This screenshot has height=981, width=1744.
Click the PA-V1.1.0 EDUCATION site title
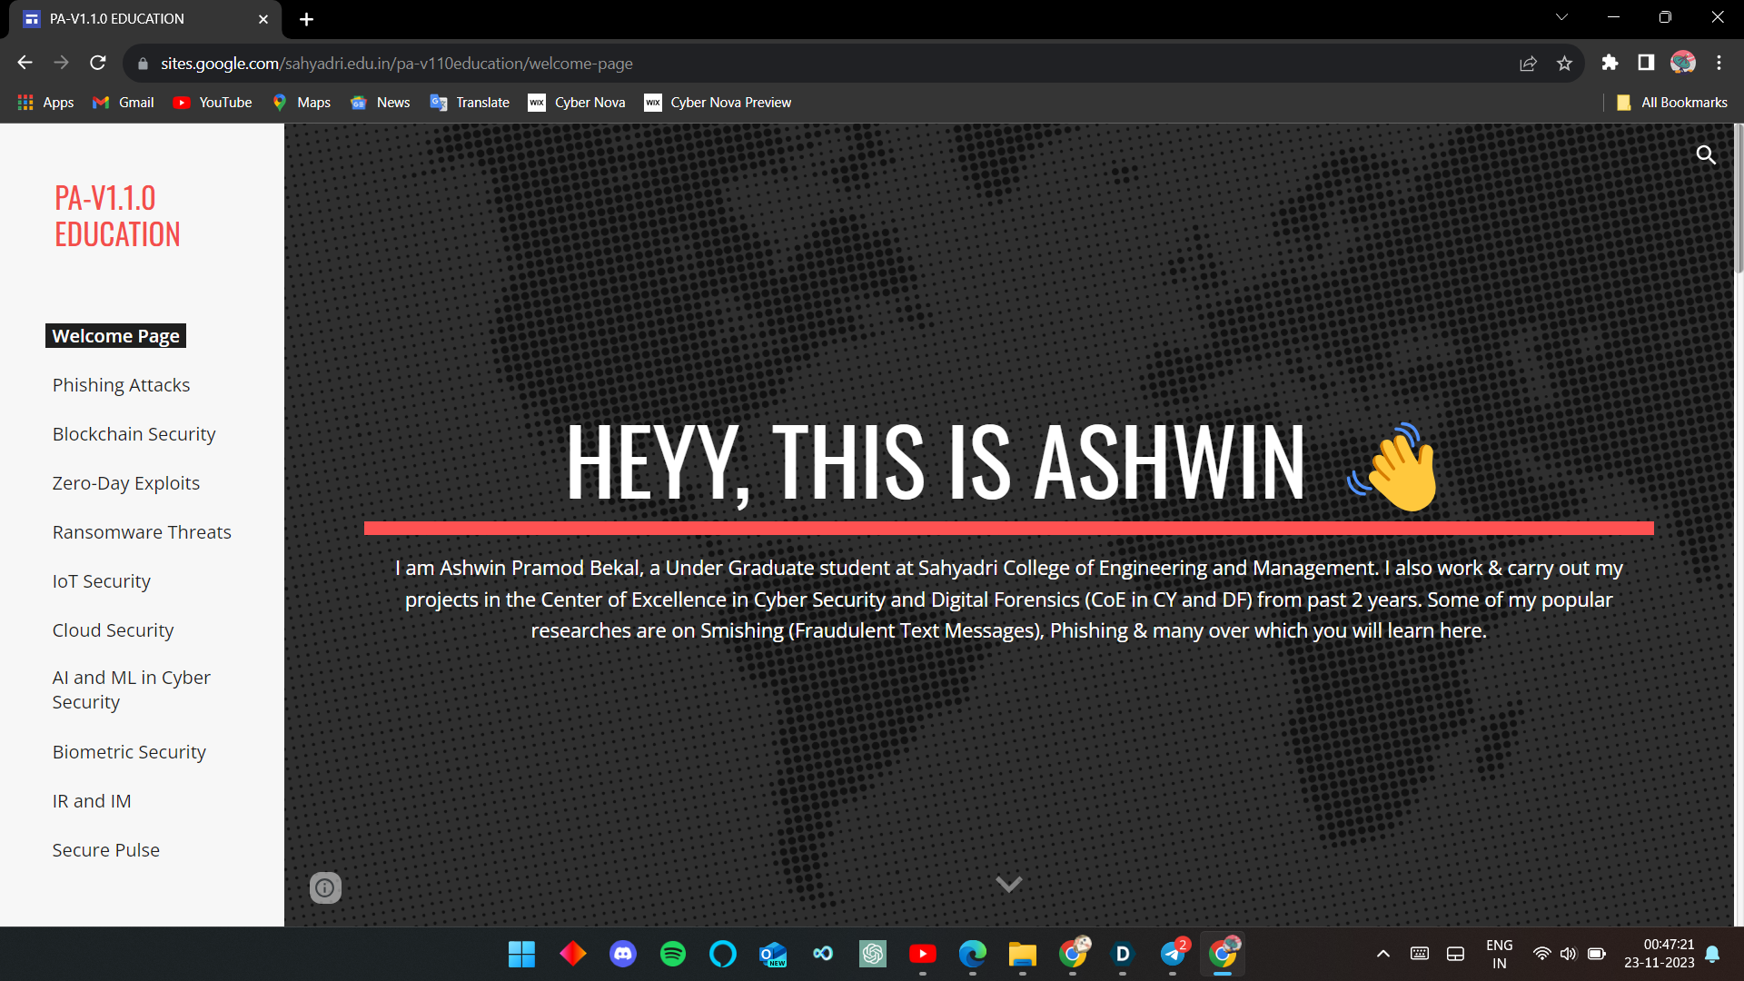117,216
